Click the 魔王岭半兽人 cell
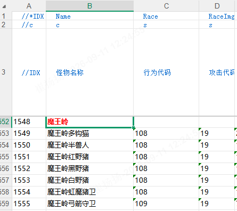 (x=89, y=145)
